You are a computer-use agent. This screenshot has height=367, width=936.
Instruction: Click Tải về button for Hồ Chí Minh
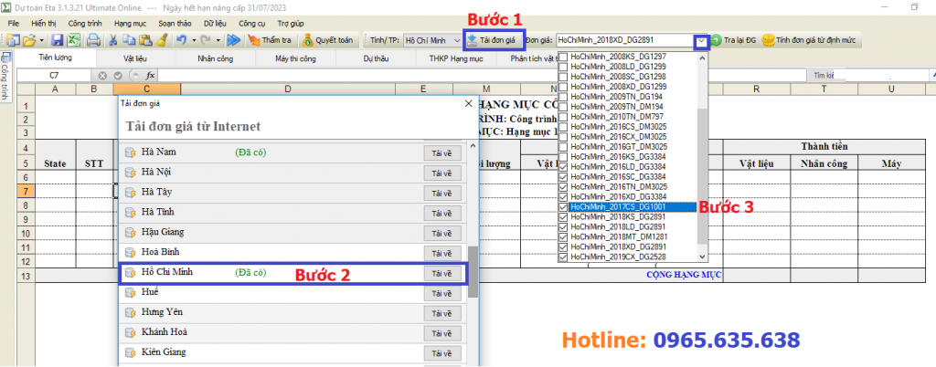pyautogui.click(x=441, y=273)
